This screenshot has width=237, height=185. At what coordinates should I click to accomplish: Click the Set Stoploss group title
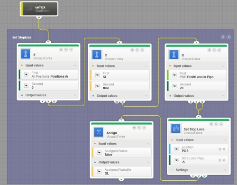point(22,37)
